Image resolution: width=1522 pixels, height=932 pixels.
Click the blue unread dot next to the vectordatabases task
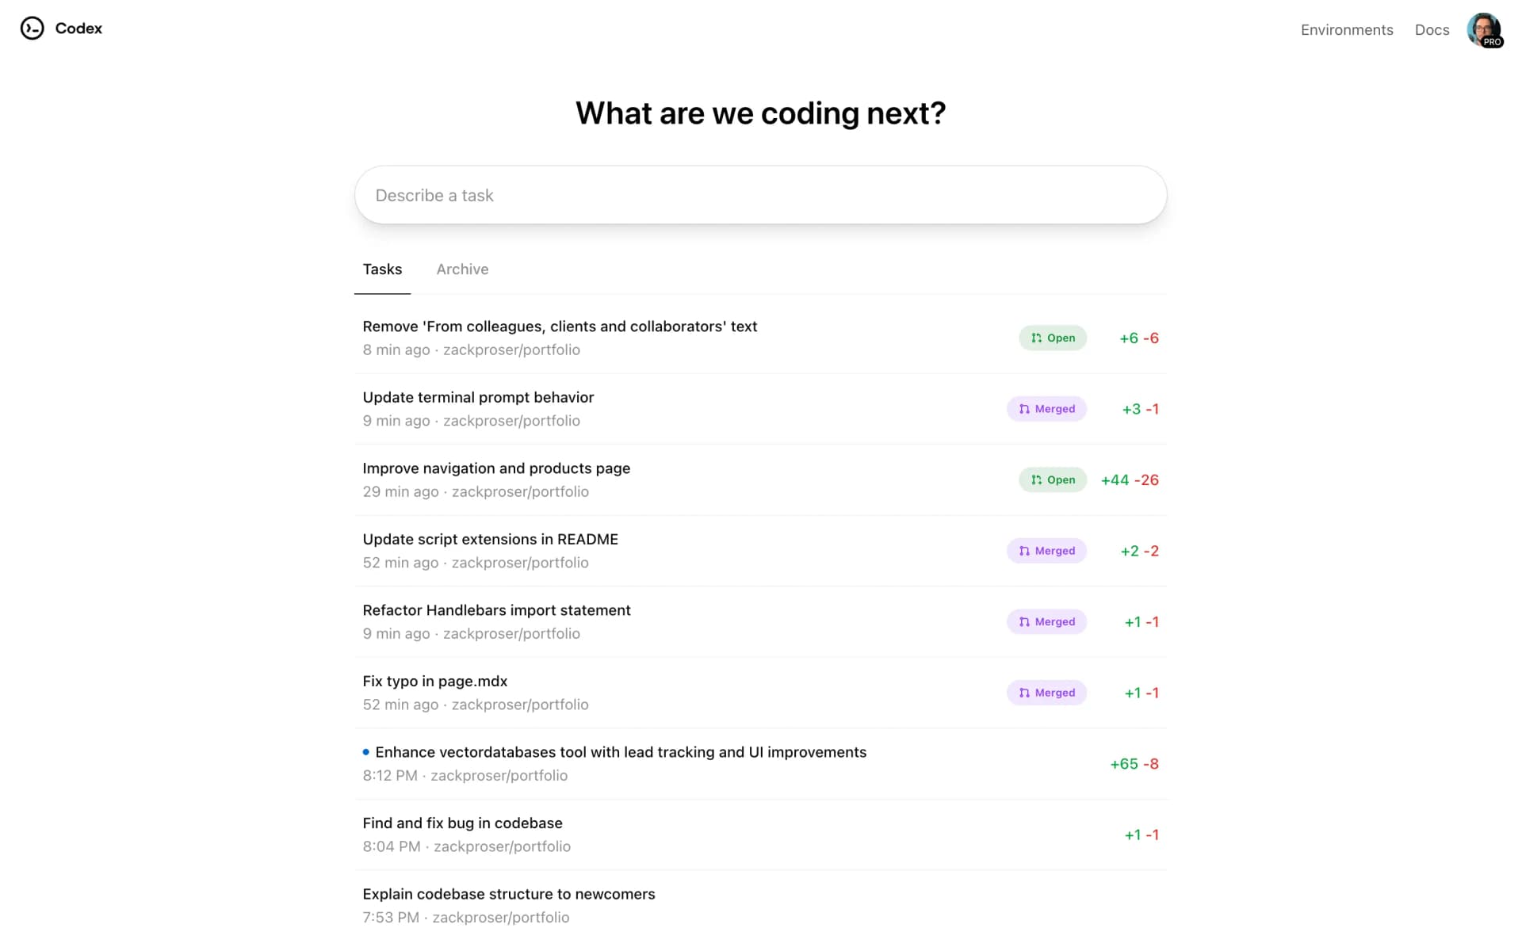coord(365,750)
